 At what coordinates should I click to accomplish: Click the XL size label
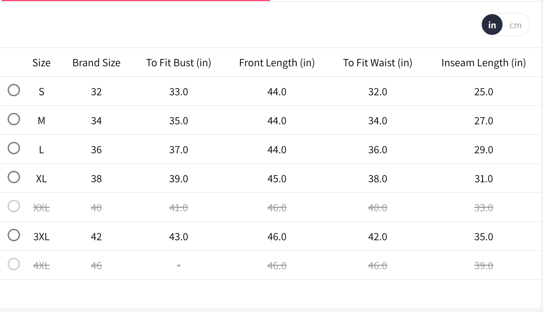click(x=41, y=179)
